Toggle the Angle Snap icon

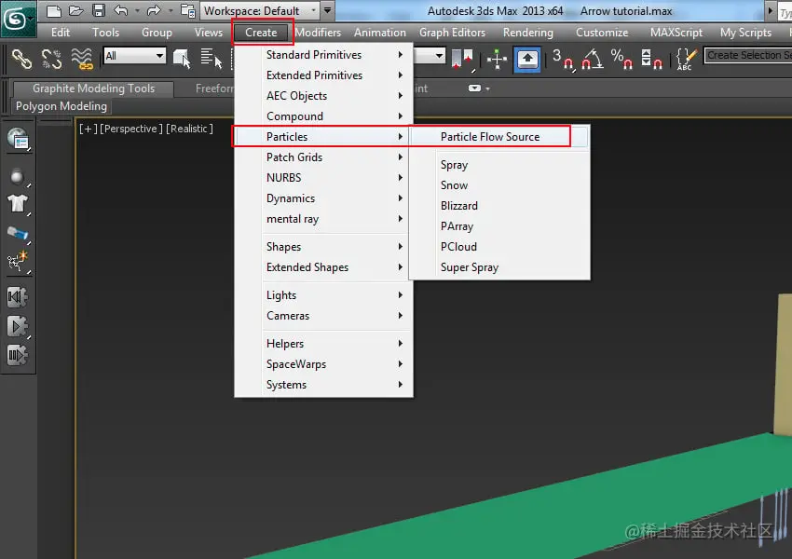click(593, 59)
